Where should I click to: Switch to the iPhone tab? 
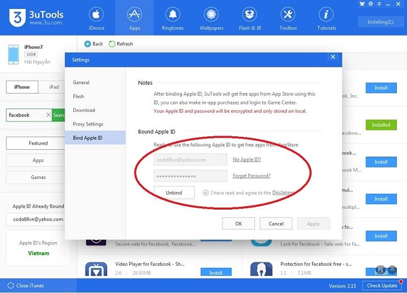pyautogui.click(x=22, y=87)
